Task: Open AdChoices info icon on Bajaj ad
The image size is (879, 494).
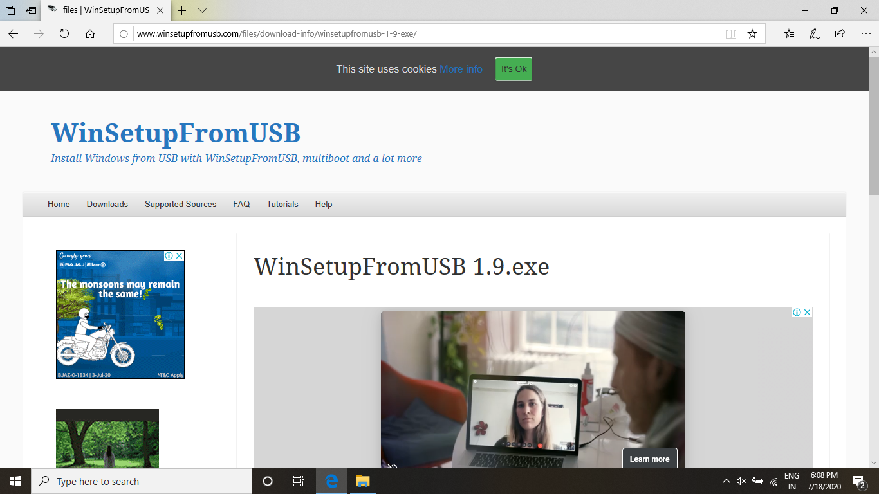Action: pyautogui.click(x=169, y=255)
